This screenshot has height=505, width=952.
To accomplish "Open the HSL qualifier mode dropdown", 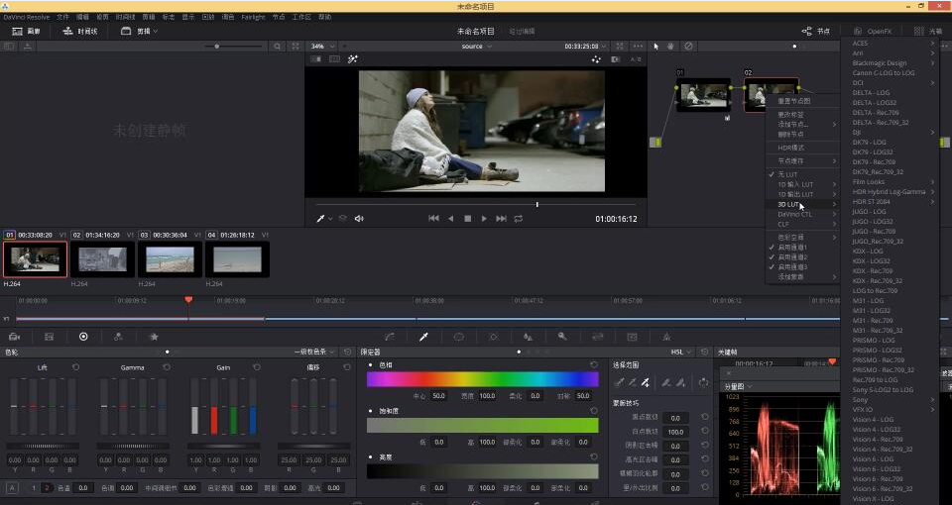I will pos(682,352).
